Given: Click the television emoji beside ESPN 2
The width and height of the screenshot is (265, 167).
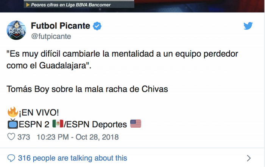Looking at the screenshot, I should tap(12, 124).
